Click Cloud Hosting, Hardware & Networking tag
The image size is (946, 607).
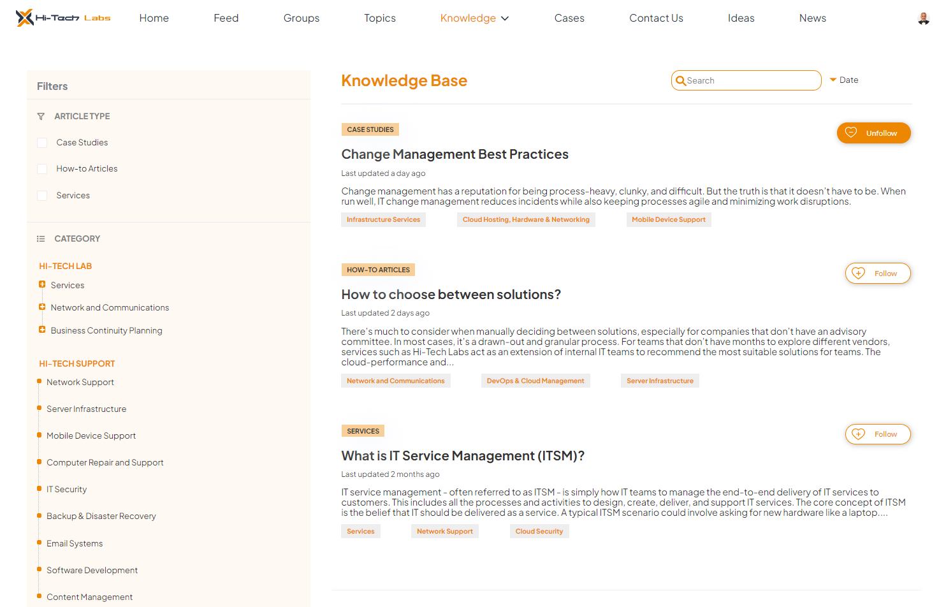(x=526, y=219)
